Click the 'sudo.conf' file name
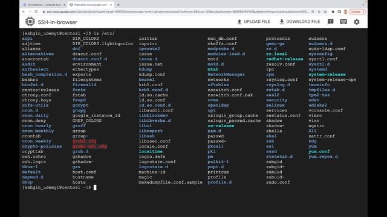Viewport: 387px width, 217px height. (278, 182)
